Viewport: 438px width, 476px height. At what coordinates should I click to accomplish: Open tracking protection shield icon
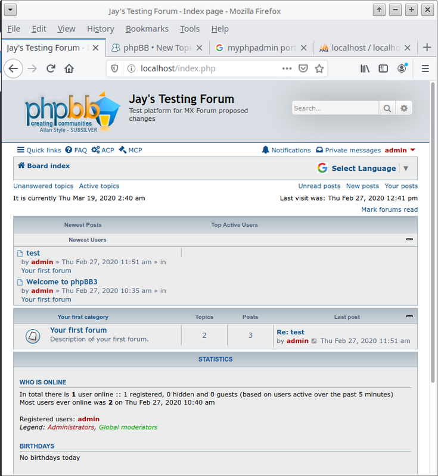(x=114, y=68)
